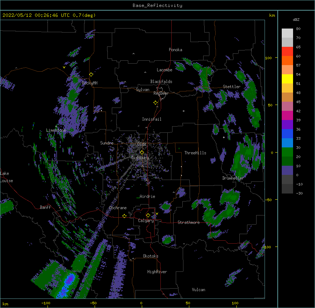Click the Limestone label
This screenshot has height=308, width=315.
[56, 130]
